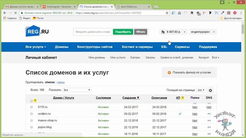This screenshot has width=246, height=138.
Task: Click the help icon next to АП
Action: pyautogui.click(x=183, y=98)
